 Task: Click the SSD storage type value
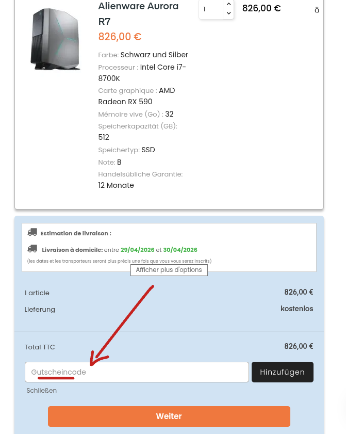148,150
